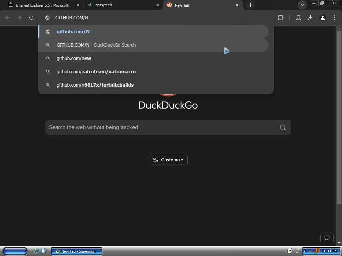
Task: Activate New Tab - Supermium taskbar button
Action: [x=76, y=251]
